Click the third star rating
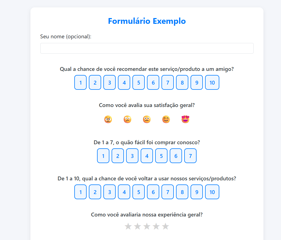The image size is (281, 240). pos(147,226)
